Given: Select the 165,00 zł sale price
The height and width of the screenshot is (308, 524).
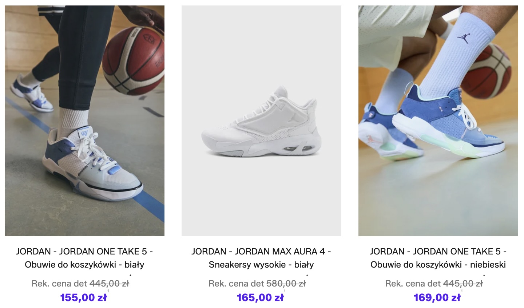Looking at the screenshot, I should (x=260, y=297).
